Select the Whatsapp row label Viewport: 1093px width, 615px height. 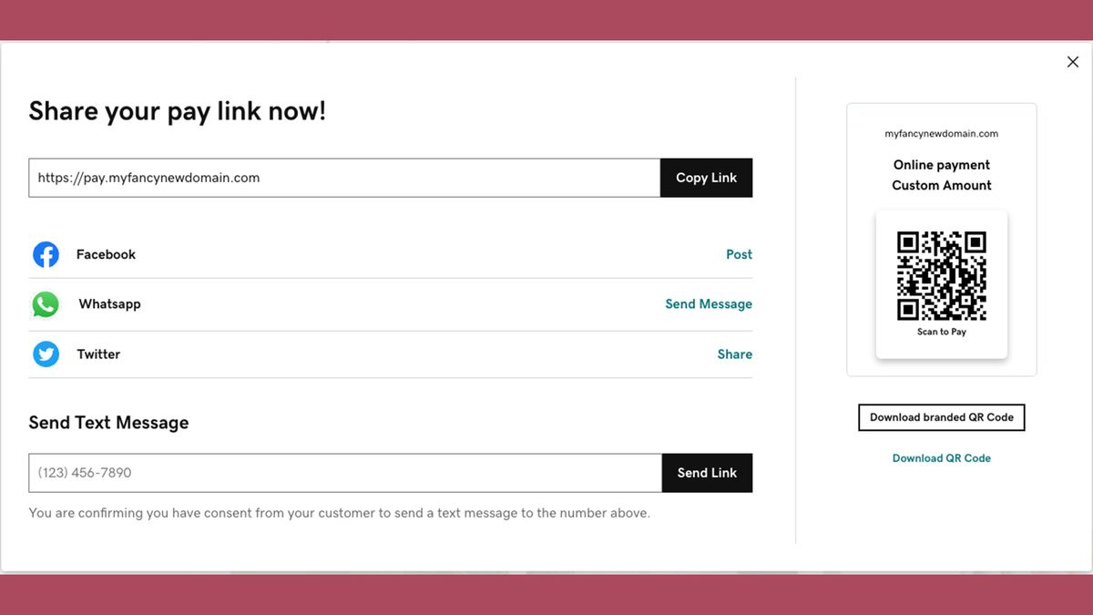point(109,303)
